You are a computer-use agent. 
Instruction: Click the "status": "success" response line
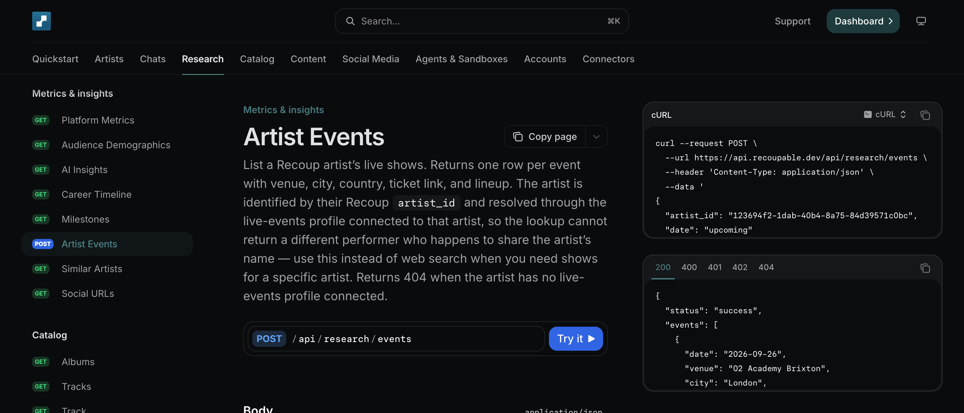click(713, 311)
